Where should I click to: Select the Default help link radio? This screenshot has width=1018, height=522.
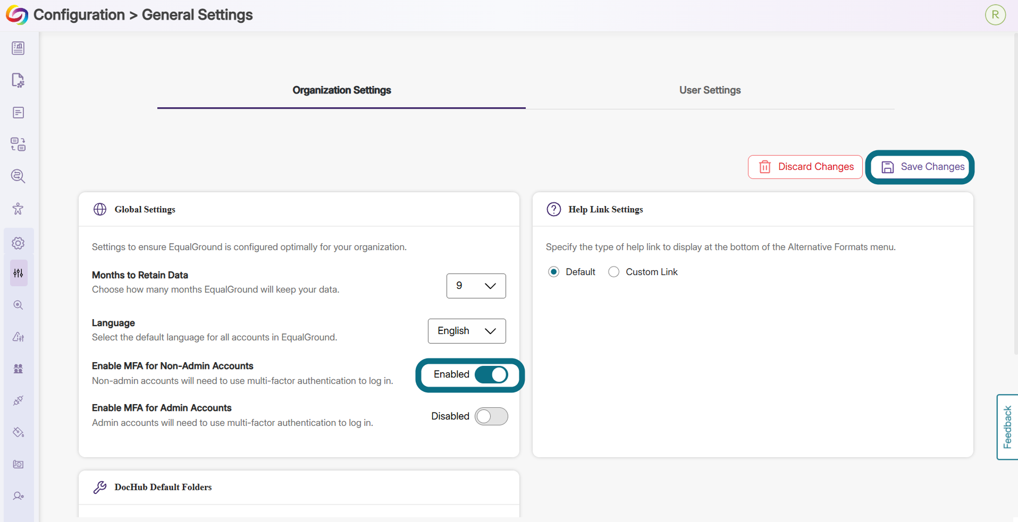tap(553, 272)
